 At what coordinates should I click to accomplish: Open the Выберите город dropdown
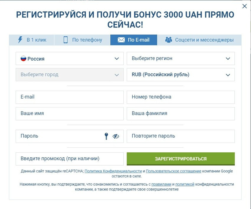point(70,75)
